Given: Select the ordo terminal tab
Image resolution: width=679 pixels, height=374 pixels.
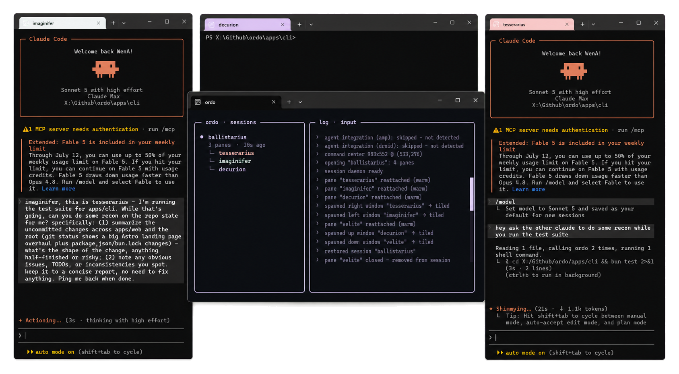Looking at the screenshot, I should coord(236,102).
